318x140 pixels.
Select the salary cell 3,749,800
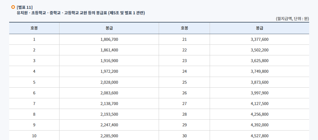pos(260,72)
